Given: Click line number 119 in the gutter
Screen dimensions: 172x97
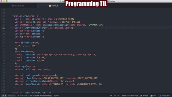Looking at the screenshot, I should coord(3,28).
